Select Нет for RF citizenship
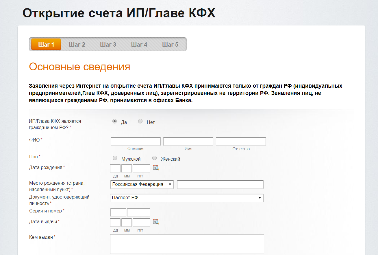This screenshot has width=378, height=255. click(x=140, y=121)
